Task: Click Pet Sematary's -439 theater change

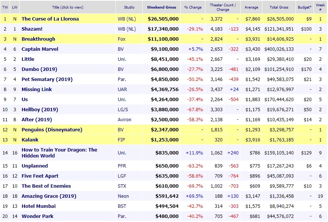Action: [233, 79]
